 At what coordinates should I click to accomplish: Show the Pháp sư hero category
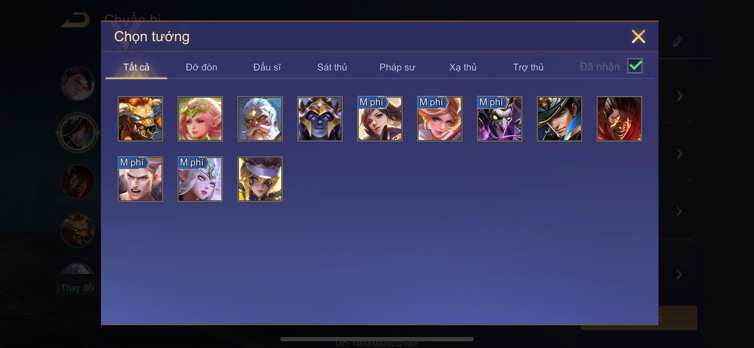[397, 67]
